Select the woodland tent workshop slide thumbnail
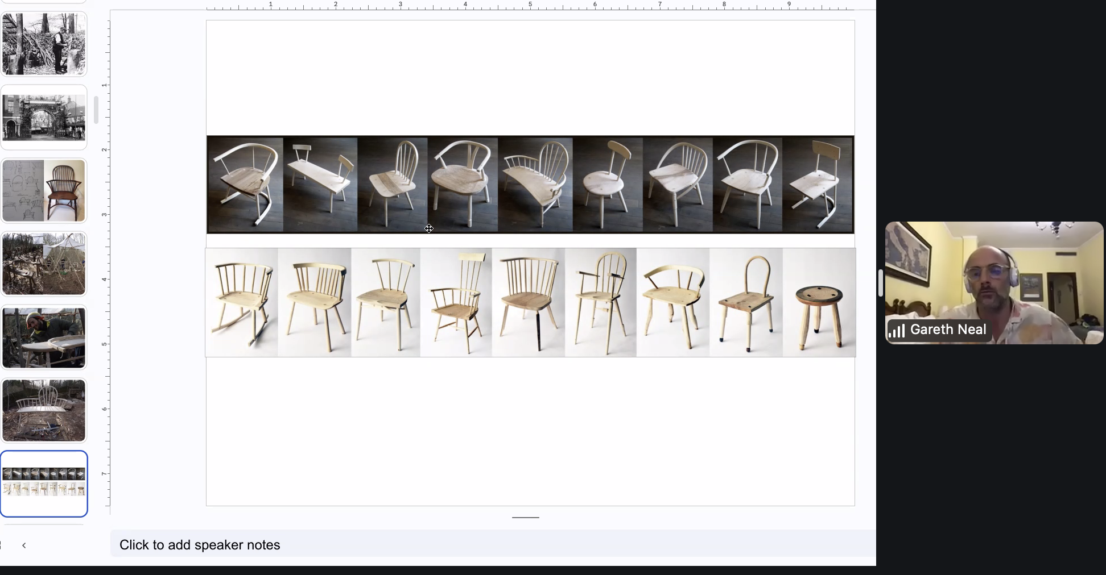 44,264
